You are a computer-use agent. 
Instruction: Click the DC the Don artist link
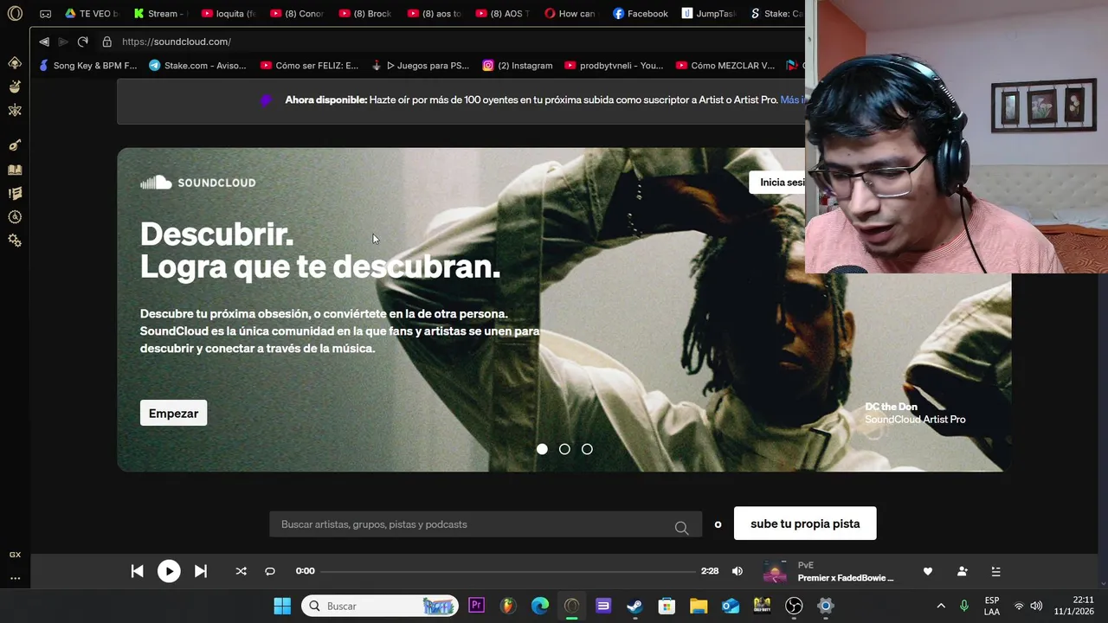(x=891, y=407)
